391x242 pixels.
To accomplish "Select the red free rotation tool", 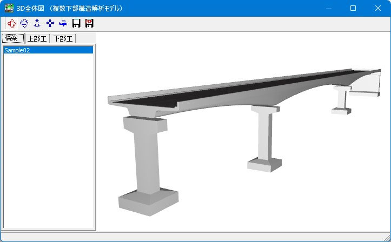I will 11,23.
